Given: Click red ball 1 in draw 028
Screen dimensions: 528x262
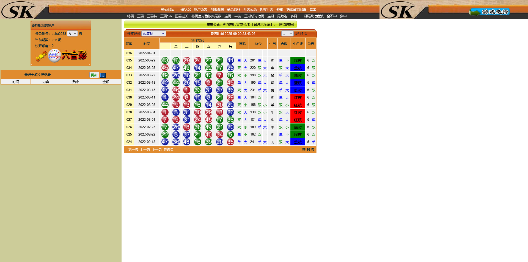Looking at the screenshot, I should click(165, 112).
